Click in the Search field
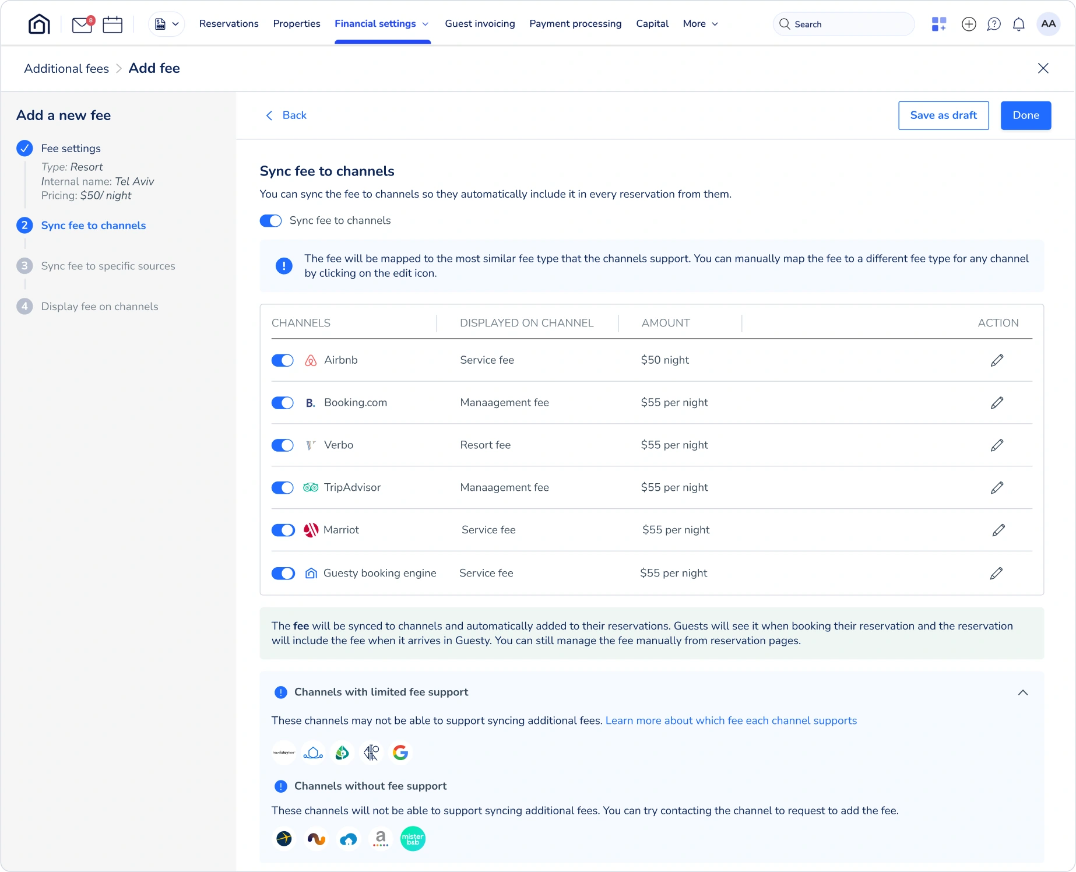The image size is (1076, 872). (x=843, y=24)
